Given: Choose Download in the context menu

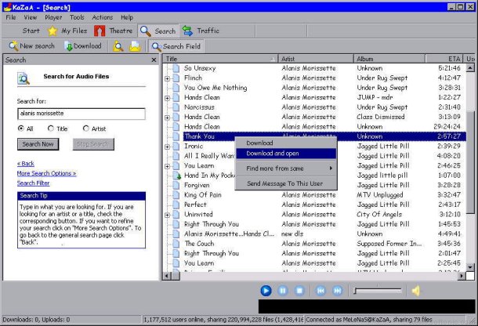Looking at the screenshot, I should (286, 143).
